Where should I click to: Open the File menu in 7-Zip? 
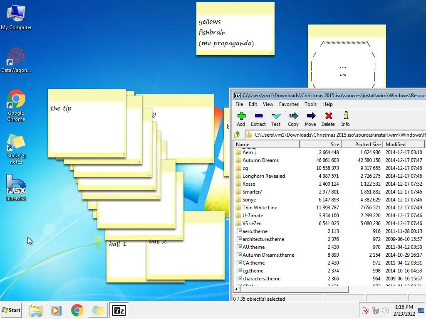(x=239, y=104)
